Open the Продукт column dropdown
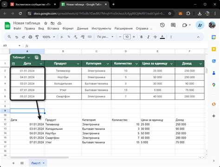 [x=78, y=64]
